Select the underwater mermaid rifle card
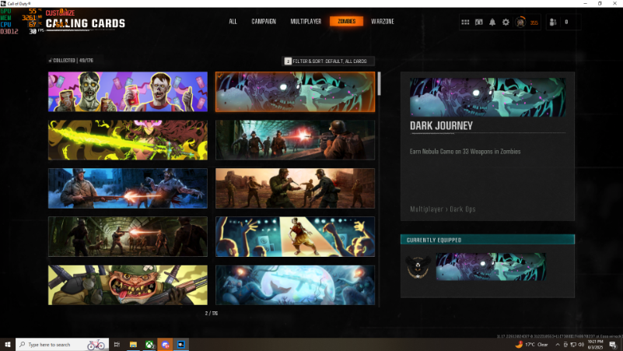Screen dimensions: 623x351 pyautogui.click(x=296, y=285)
